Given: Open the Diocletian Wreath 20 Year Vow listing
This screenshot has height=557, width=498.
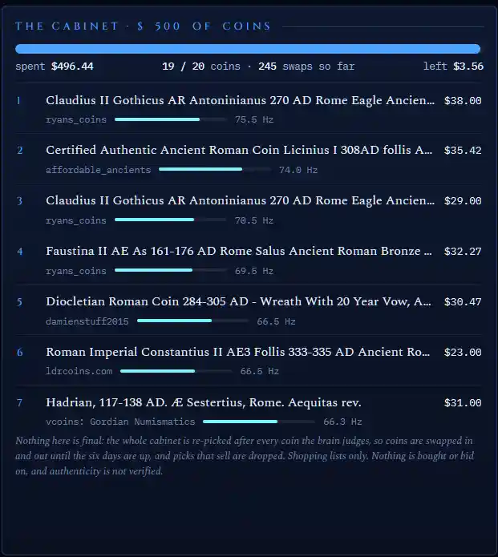Looking at the screenshot, I should (x=238, y=301).
